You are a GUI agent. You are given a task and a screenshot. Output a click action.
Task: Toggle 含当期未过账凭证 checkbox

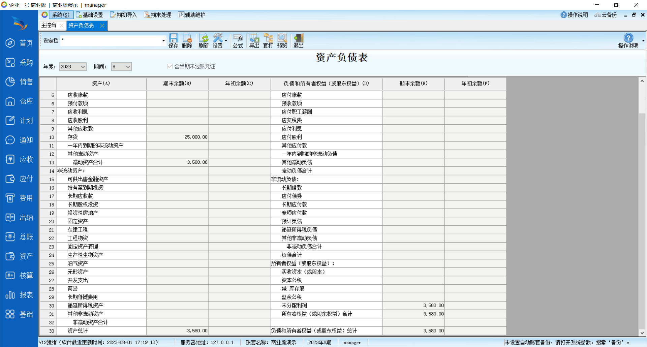pyautogui.click(x=170, y=66)
